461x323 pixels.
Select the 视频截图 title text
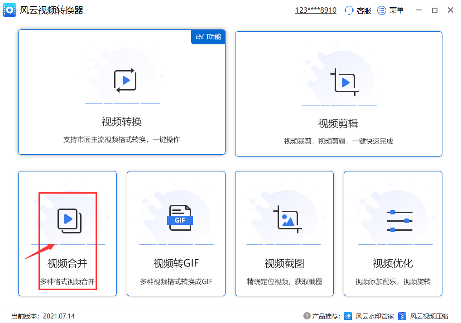pos(284,263)
